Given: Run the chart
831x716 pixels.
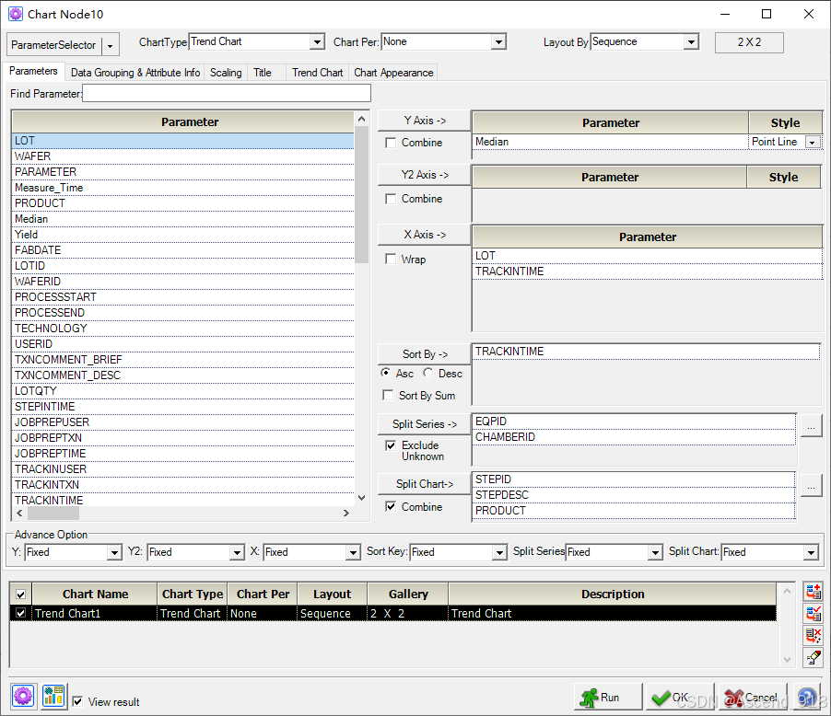Looking at the screenshot, I should pos(607,697).
